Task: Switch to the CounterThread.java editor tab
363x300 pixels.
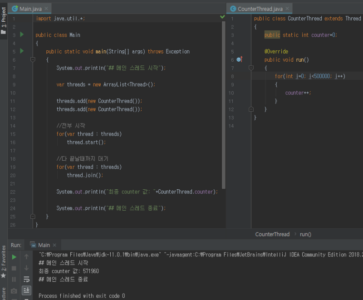Action: (x=260, y=9)
